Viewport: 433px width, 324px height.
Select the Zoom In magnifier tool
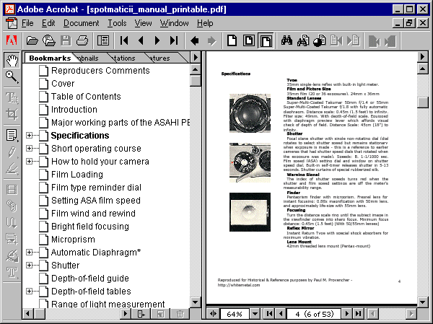(x=12, y=76)
